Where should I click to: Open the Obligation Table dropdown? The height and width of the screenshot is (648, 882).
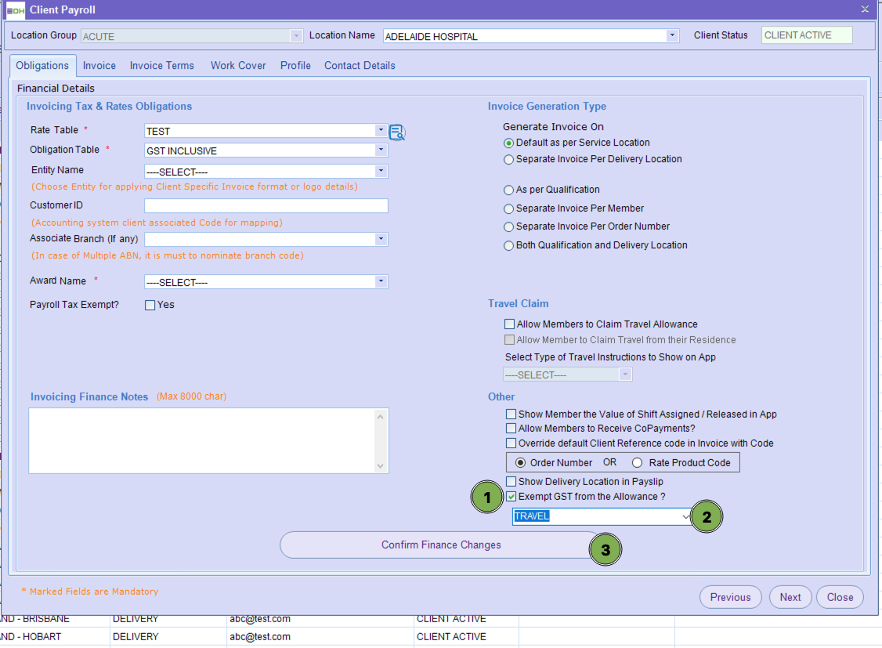[381, 150]
